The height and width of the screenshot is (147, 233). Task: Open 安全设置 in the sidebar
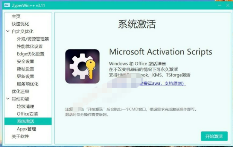(25, 61)
